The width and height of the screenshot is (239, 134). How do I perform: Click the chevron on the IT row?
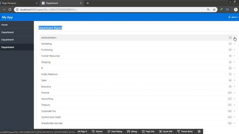[235, 68]
